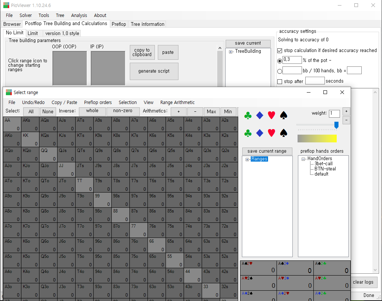Screen dimensions: 382x301
Task: Click the weight input field
Action: [334, 114]
